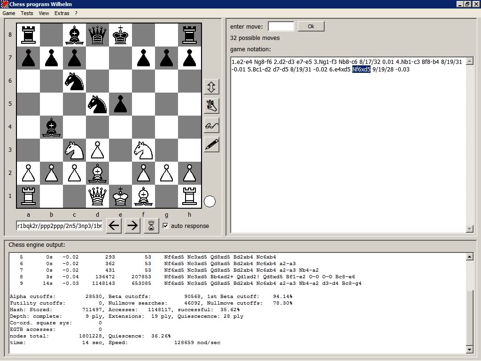The height and width of the screenshot is (361, 481).
Task: Click the Wilhelm app icon in title bar
Action: (x=4, y=4)
